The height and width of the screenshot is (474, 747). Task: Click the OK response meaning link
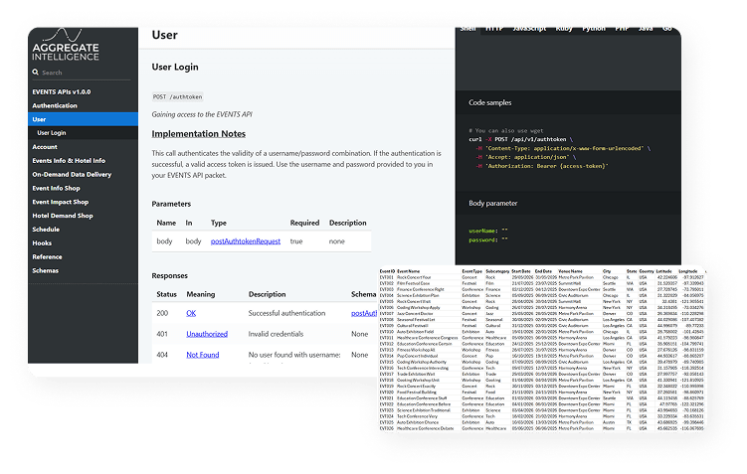(191, 313)
